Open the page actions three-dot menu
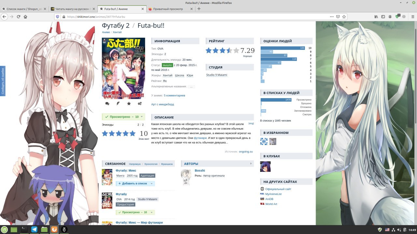The height and width of the screenshot is (234, 417). pyautogui.click(x=332, y=17)
